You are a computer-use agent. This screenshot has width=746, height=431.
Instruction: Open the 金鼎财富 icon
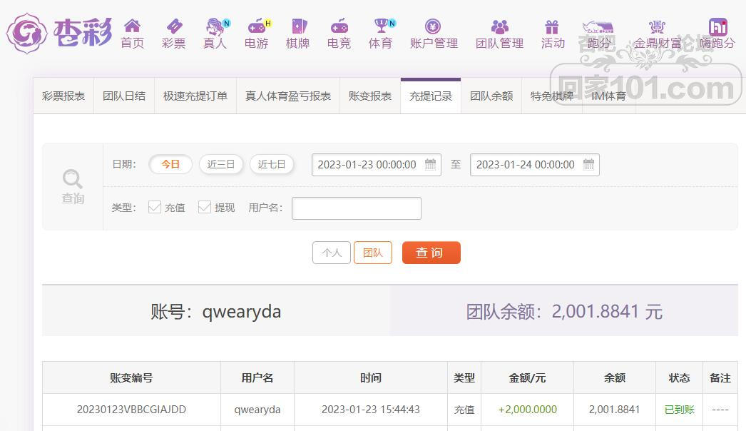point(657,26)
